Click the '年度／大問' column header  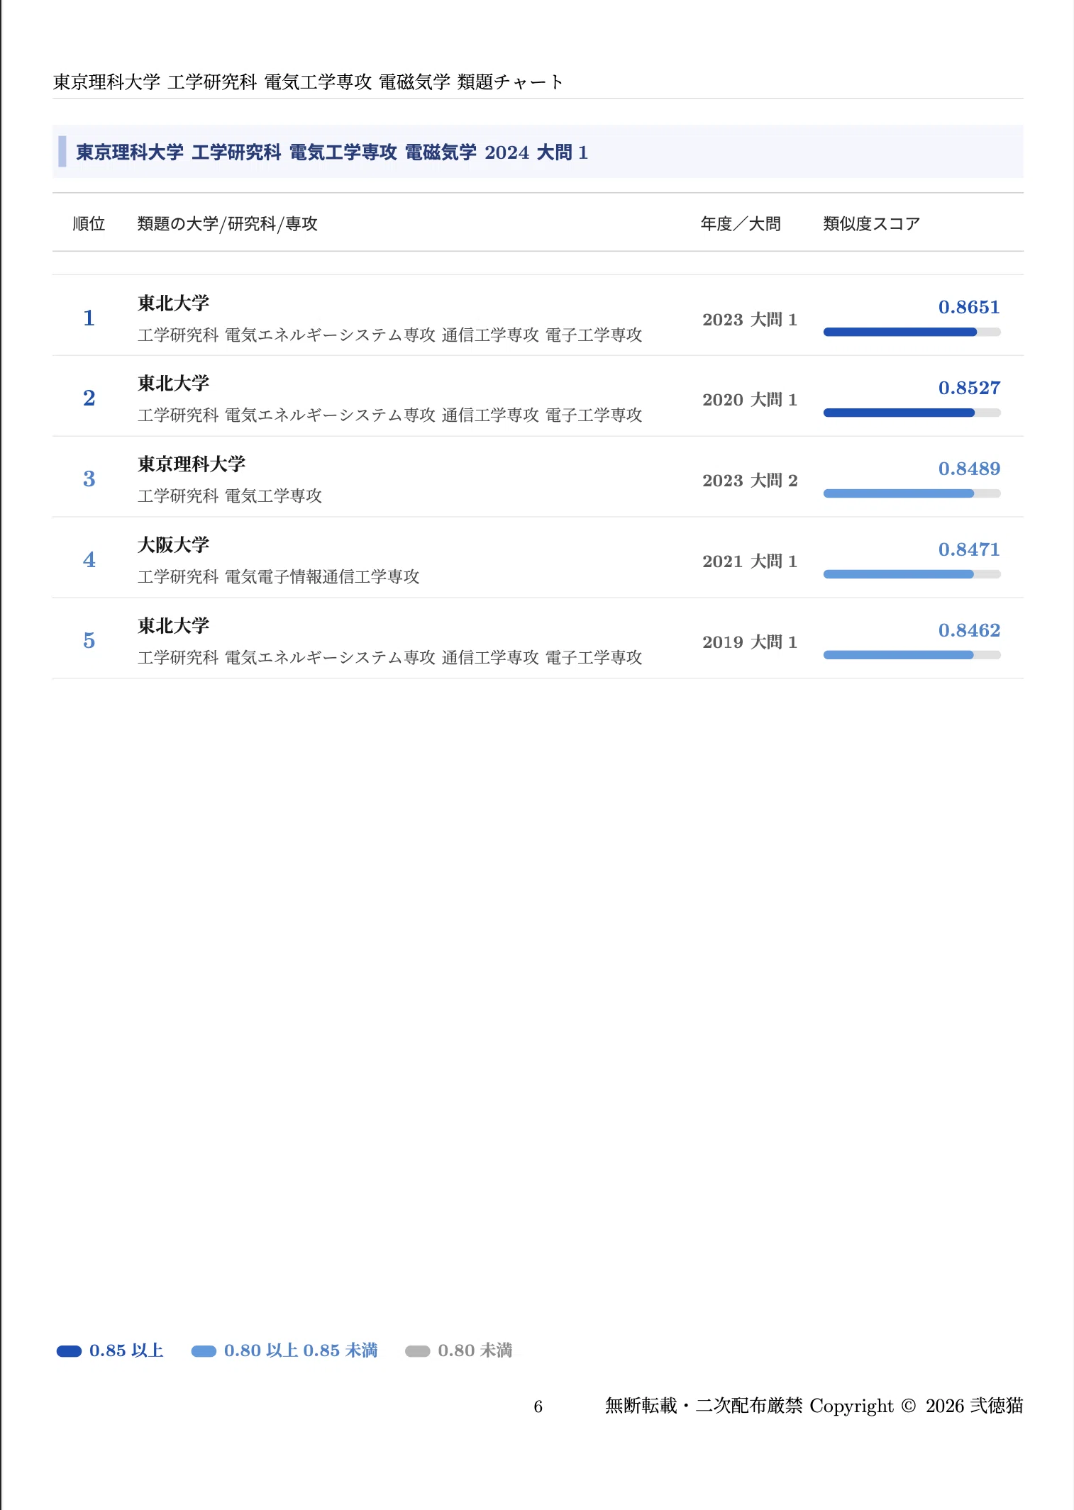[741, 224]
